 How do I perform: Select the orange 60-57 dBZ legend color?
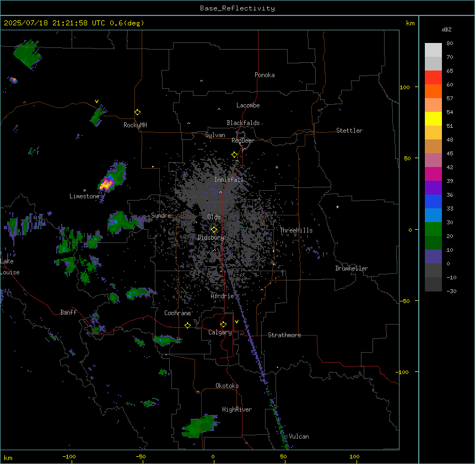(433, 91)
